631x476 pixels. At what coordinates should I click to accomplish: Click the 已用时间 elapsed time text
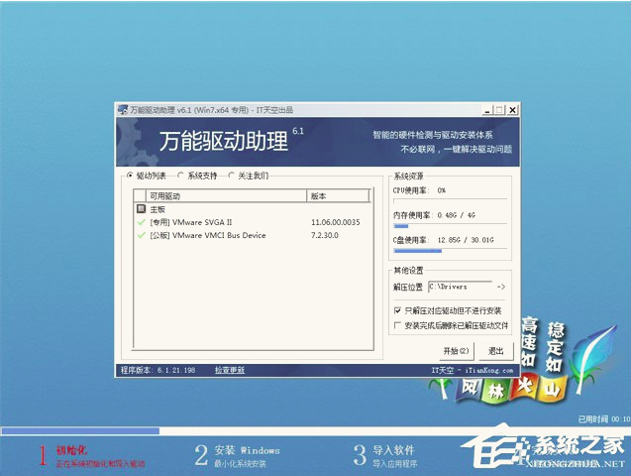tap(604, 419)
